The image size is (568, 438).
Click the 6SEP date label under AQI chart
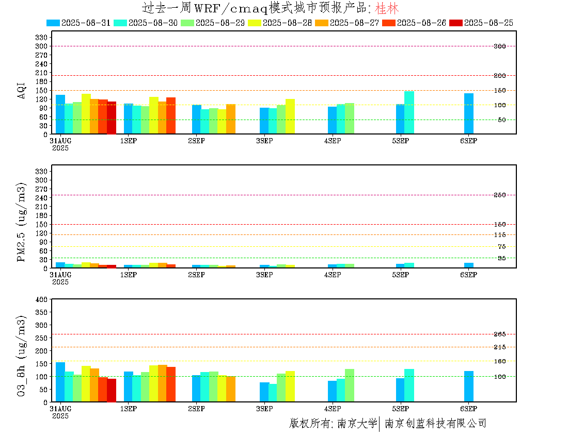pos(469,141)
